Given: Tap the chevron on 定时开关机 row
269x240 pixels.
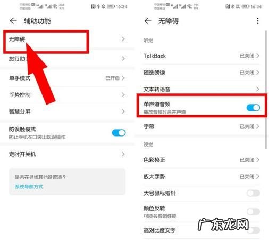Looking at the screenshot, I should pos(123,154).
